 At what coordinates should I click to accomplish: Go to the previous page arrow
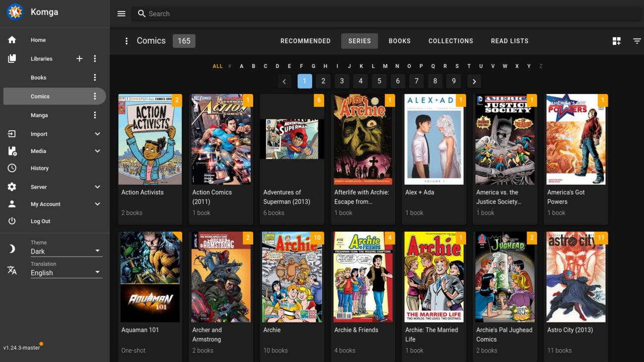pyautogui.click(x=284, y=81)
